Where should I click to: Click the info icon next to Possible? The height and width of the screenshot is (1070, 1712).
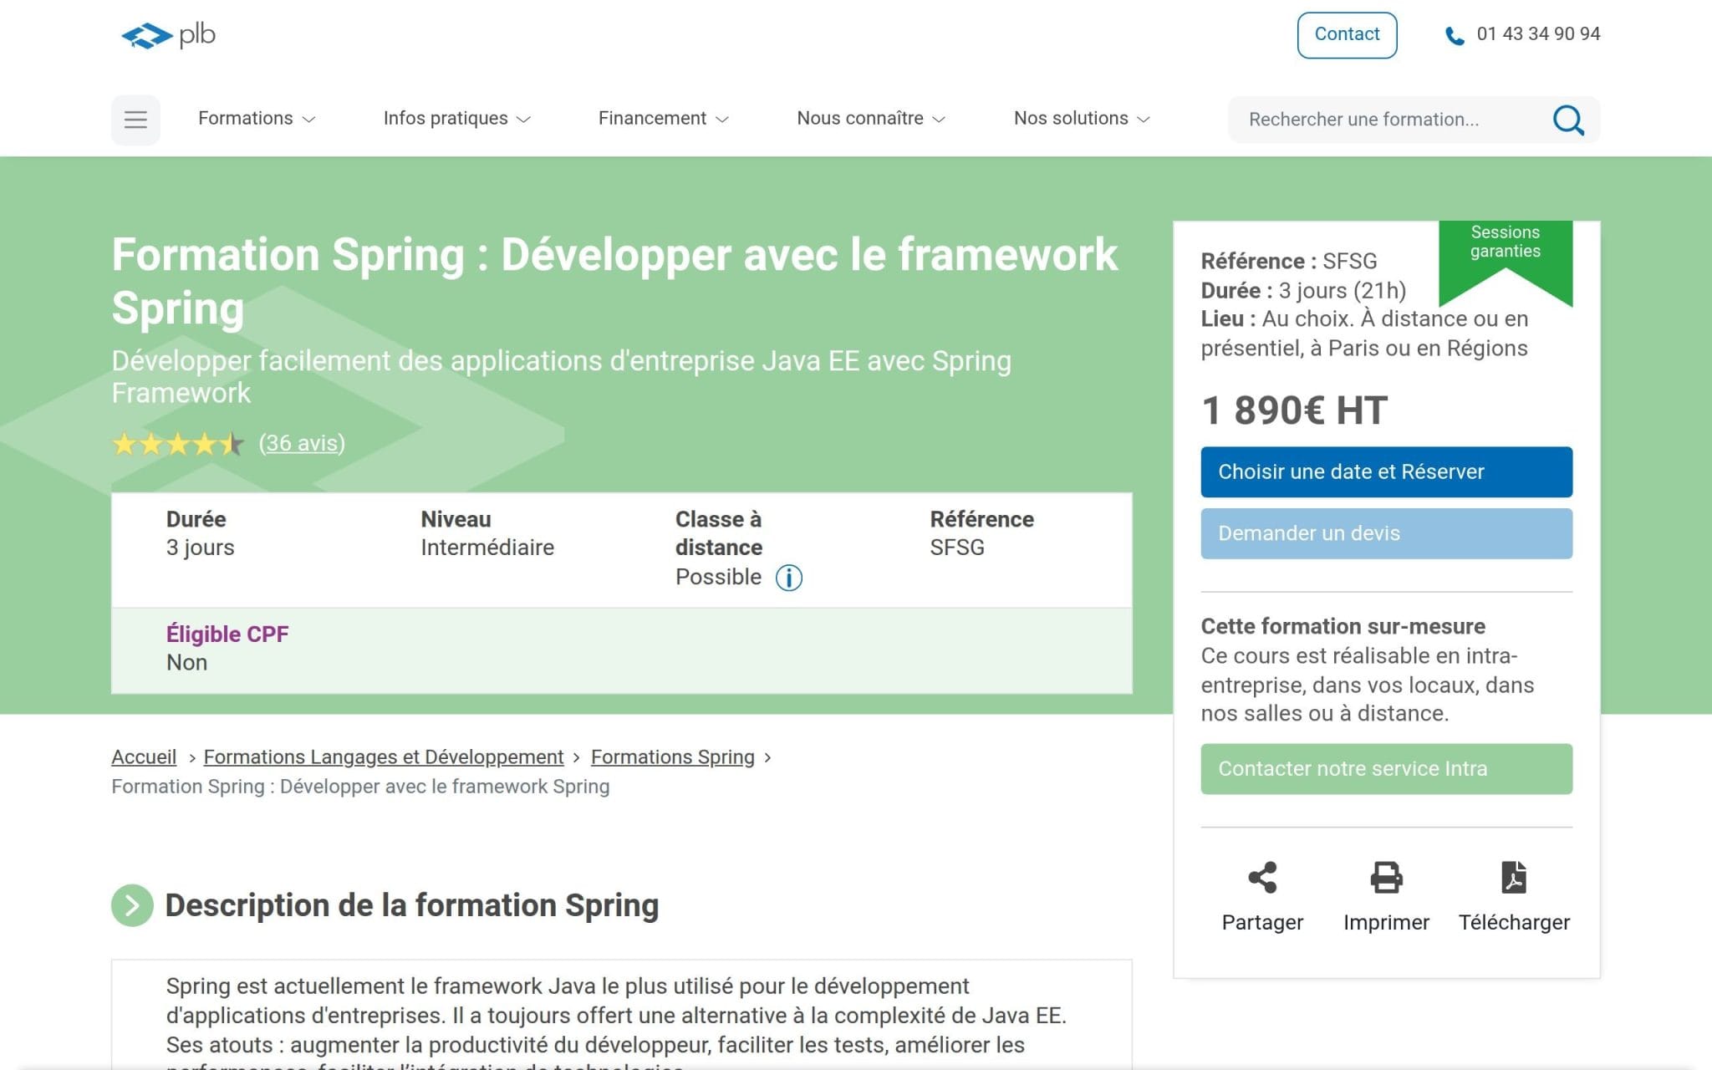[788, 578]
